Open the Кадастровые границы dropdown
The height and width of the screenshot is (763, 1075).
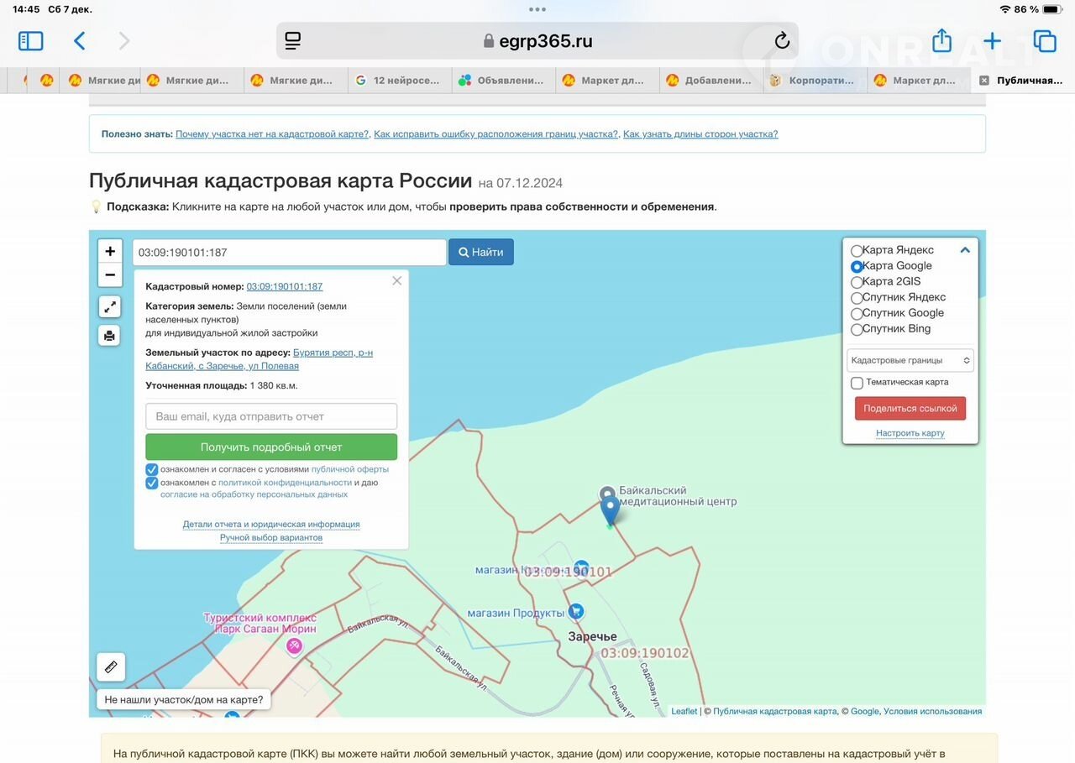tap(910, 360)
